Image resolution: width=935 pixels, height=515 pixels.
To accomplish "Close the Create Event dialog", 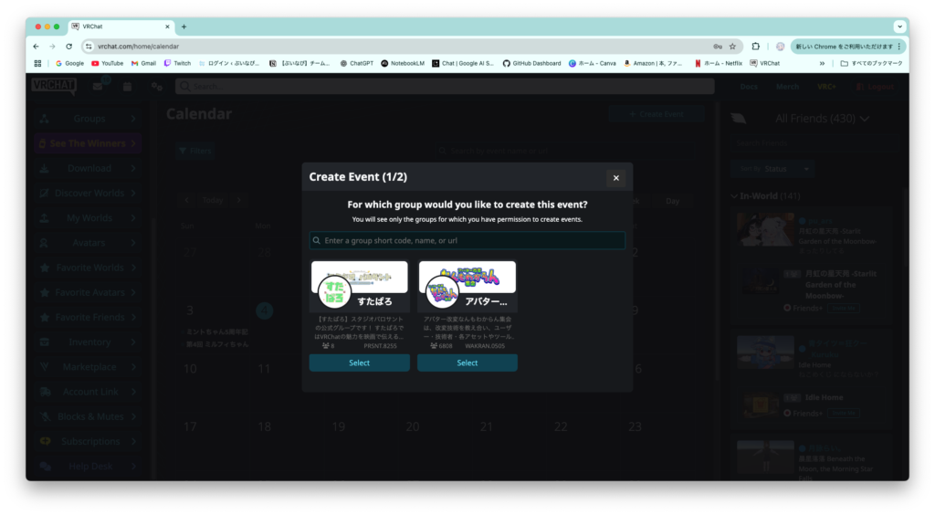I will [x=615, y=178].
